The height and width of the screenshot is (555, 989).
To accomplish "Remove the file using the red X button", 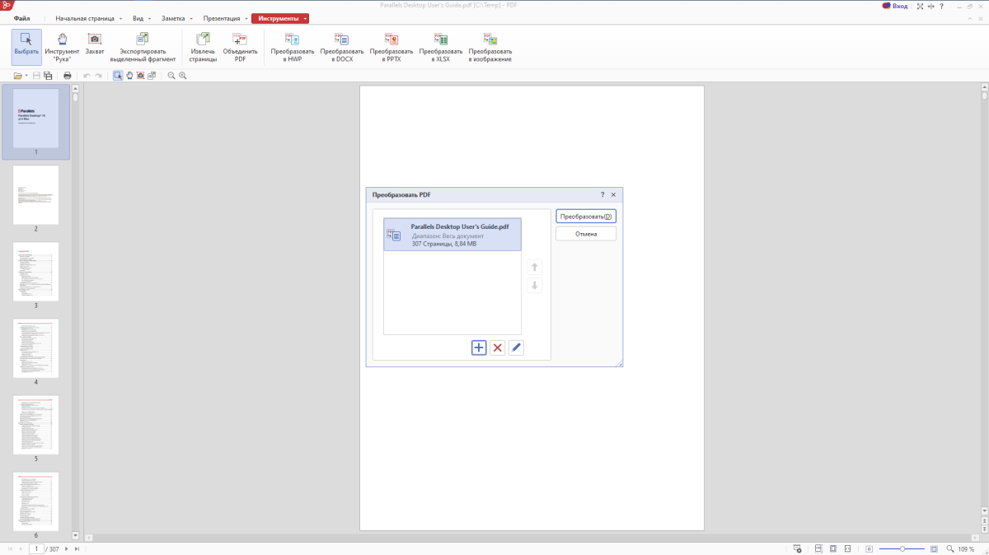I will 498,347.
